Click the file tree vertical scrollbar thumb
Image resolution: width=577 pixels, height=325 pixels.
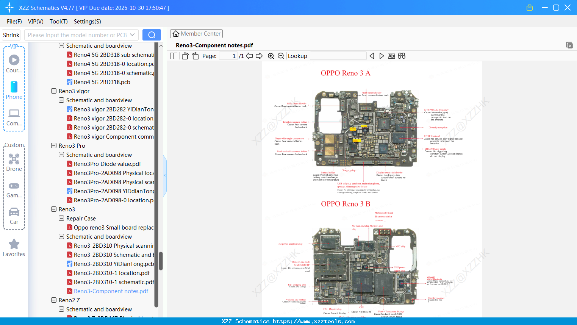pyautogui.click(x=161, y=261)
